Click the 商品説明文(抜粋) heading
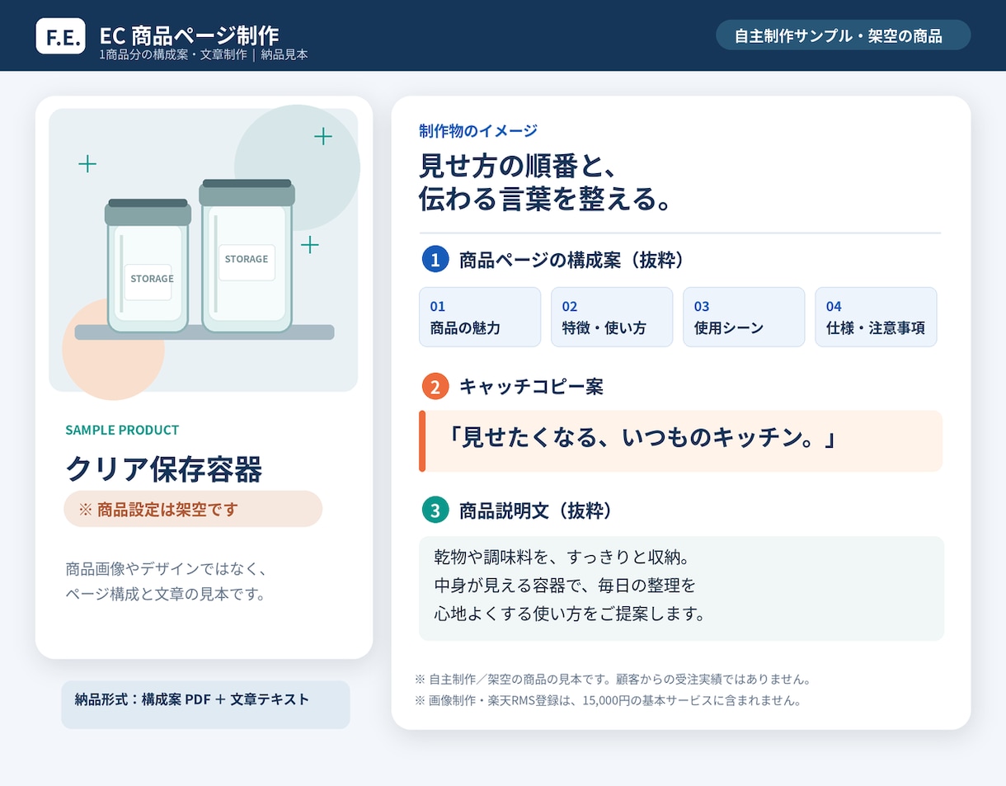1006x786 pixels. (x=536, y=511)
